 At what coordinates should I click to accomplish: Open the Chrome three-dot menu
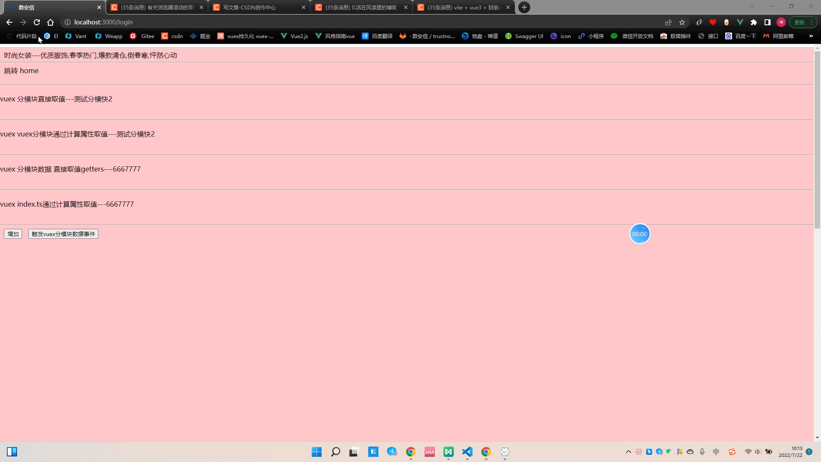coord(812,22)
